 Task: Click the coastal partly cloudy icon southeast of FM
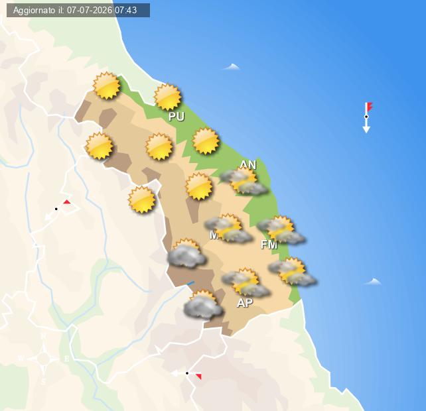(x=293, y=272)
